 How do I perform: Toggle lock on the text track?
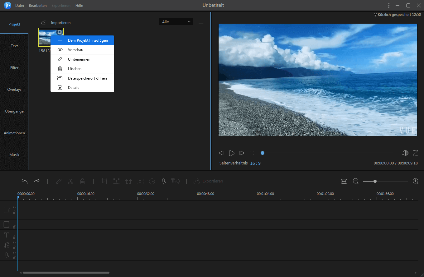14,237
